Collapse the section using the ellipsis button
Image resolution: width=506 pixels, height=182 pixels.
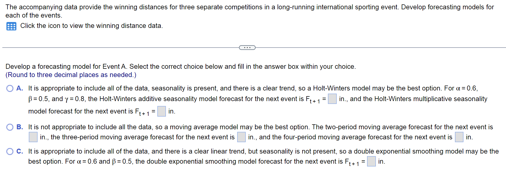pyautogui.click(x=247, y=47)
